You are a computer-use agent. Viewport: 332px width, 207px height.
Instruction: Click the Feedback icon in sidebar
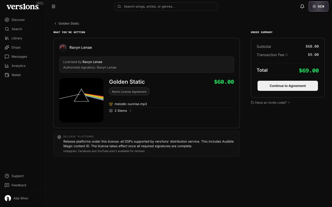pyautogui.click(x=7, y=185)
